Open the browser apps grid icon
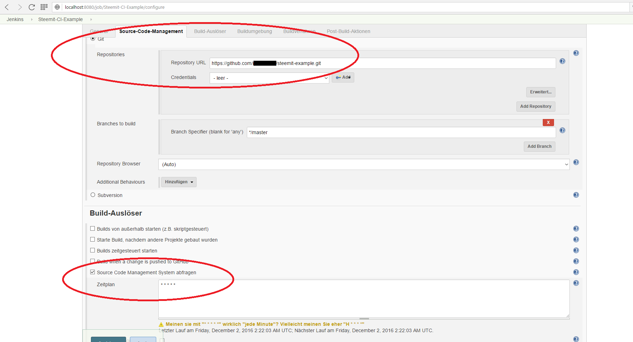Image resolution: width=633 pixels, height=342 pixels. tap(44, 7)
